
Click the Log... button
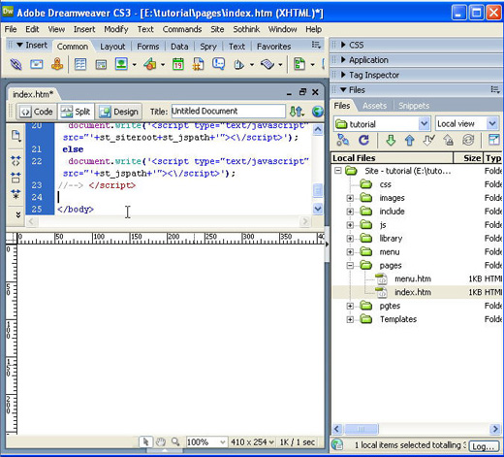[484, 446]
